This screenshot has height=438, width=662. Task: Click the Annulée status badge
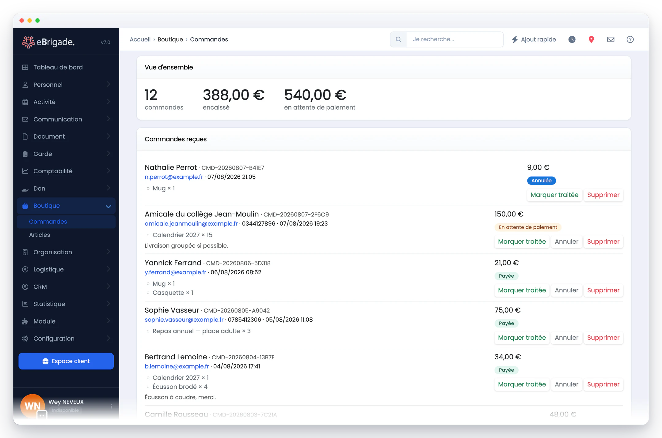(541, 181)
